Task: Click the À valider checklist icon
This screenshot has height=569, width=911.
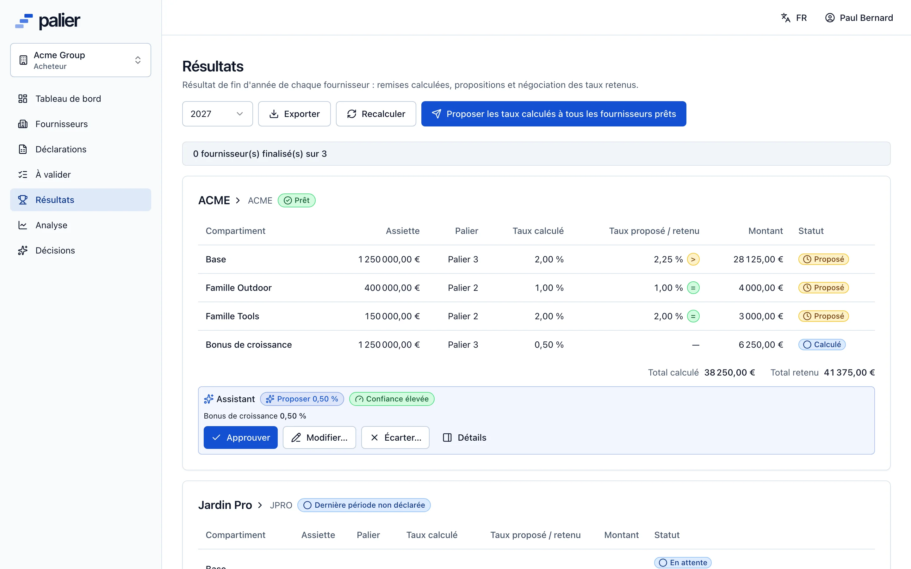Action: [22, 174]
